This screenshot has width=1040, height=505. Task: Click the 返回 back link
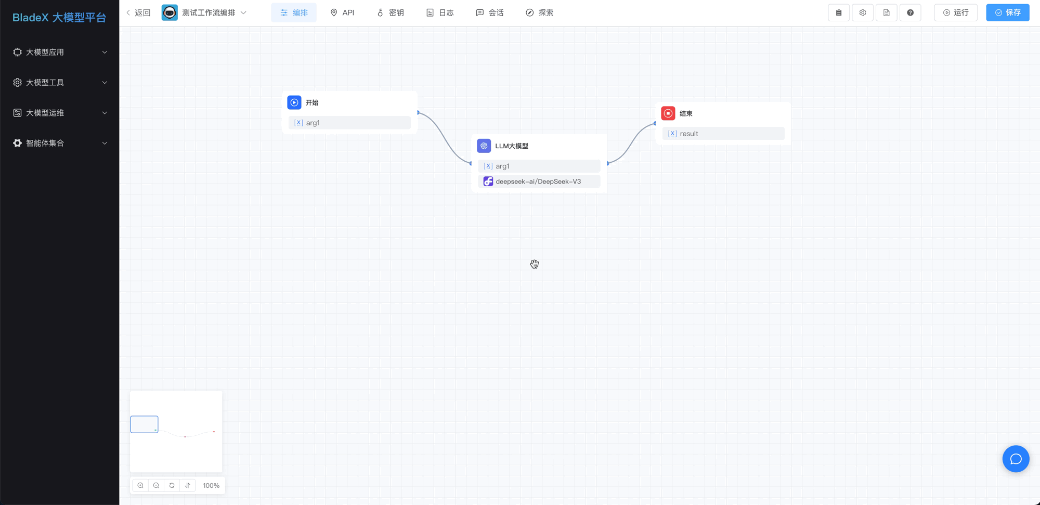click(138, 12)
